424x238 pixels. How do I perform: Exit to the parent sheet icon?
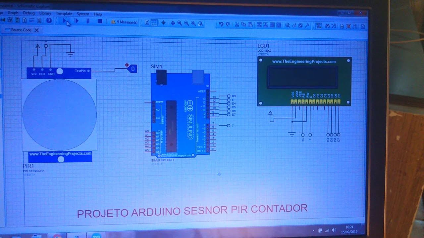coord(355,26)
